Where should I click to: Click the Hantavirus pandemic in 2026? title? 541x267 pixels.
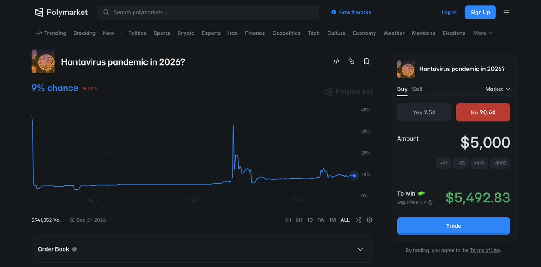[123, 62]
